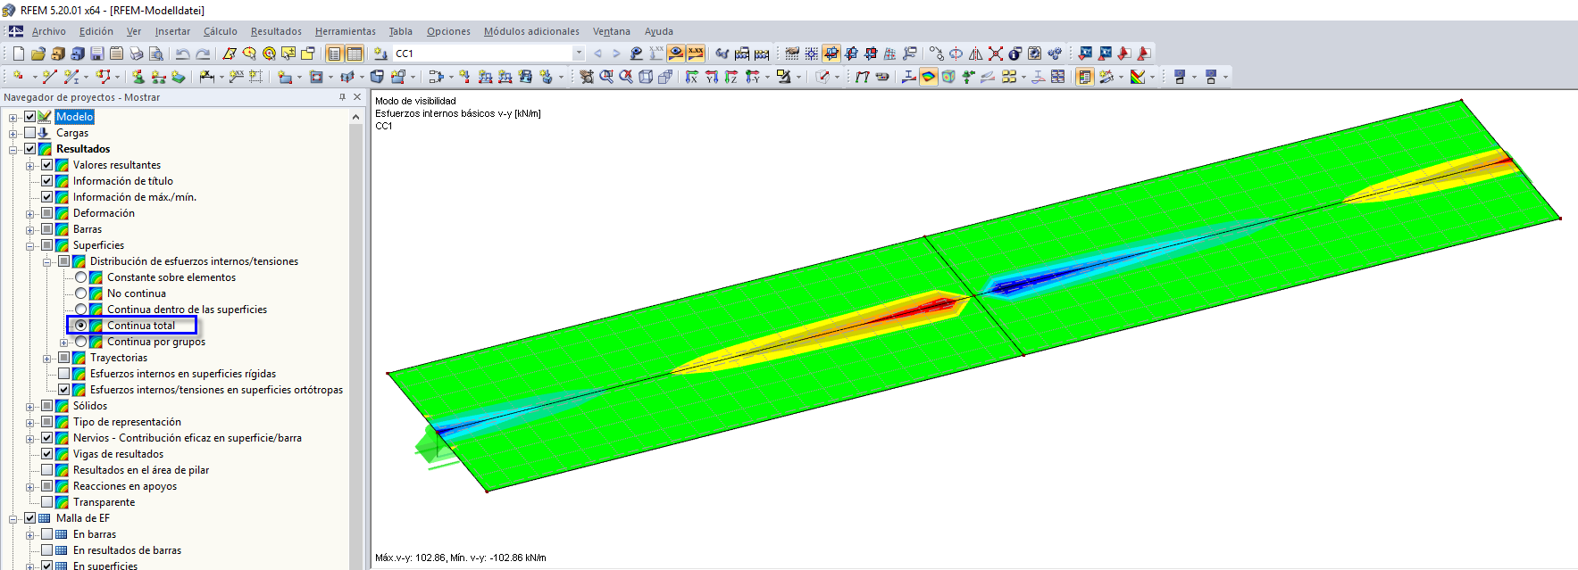Uncheck Información de título checkbox
The image size is (1578, 570).
(x=47, y=181)
